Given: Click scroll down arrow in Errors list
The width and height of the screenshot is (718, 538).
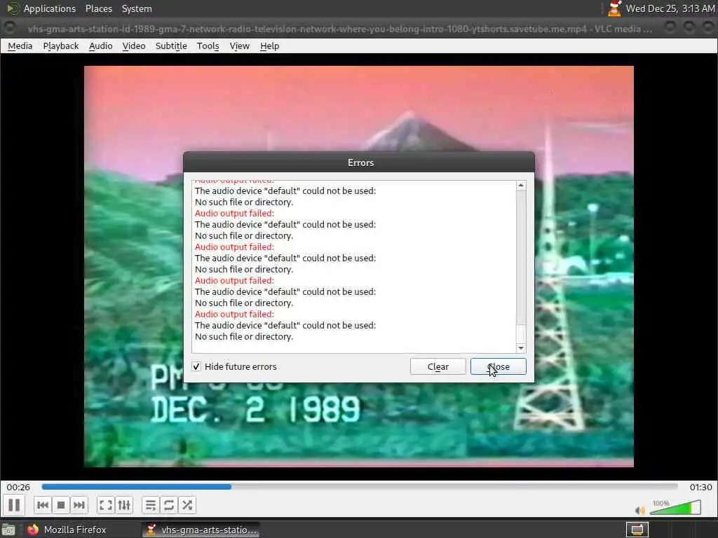Looking at the screenshot, I should pos(521,348).
